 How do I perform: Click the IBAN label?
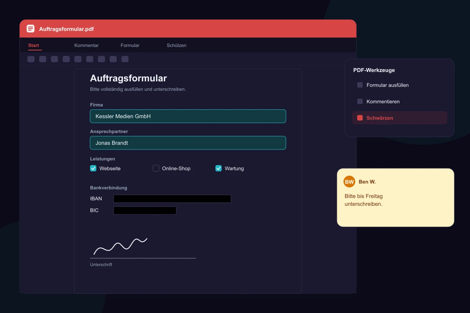click(x=96, y=199)
